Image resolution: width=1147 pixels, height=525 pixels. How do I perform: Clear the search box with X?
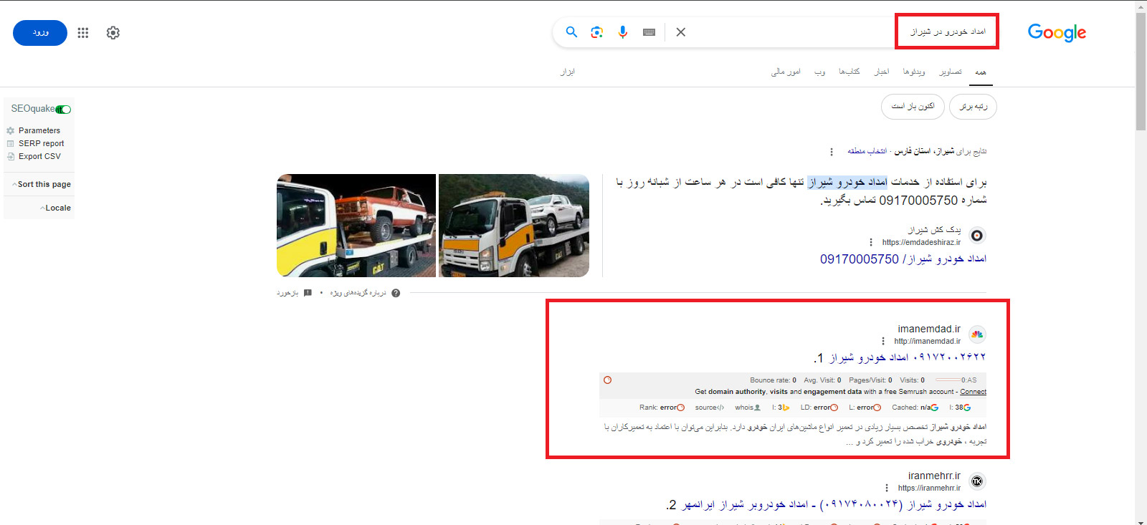[681, 32]
